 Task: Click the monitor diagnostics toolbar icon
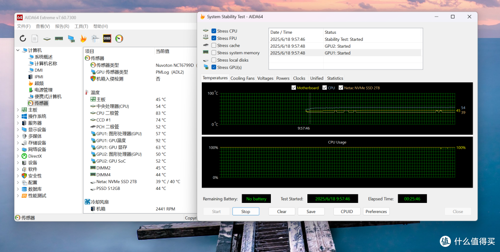click(x=71, y=38)
